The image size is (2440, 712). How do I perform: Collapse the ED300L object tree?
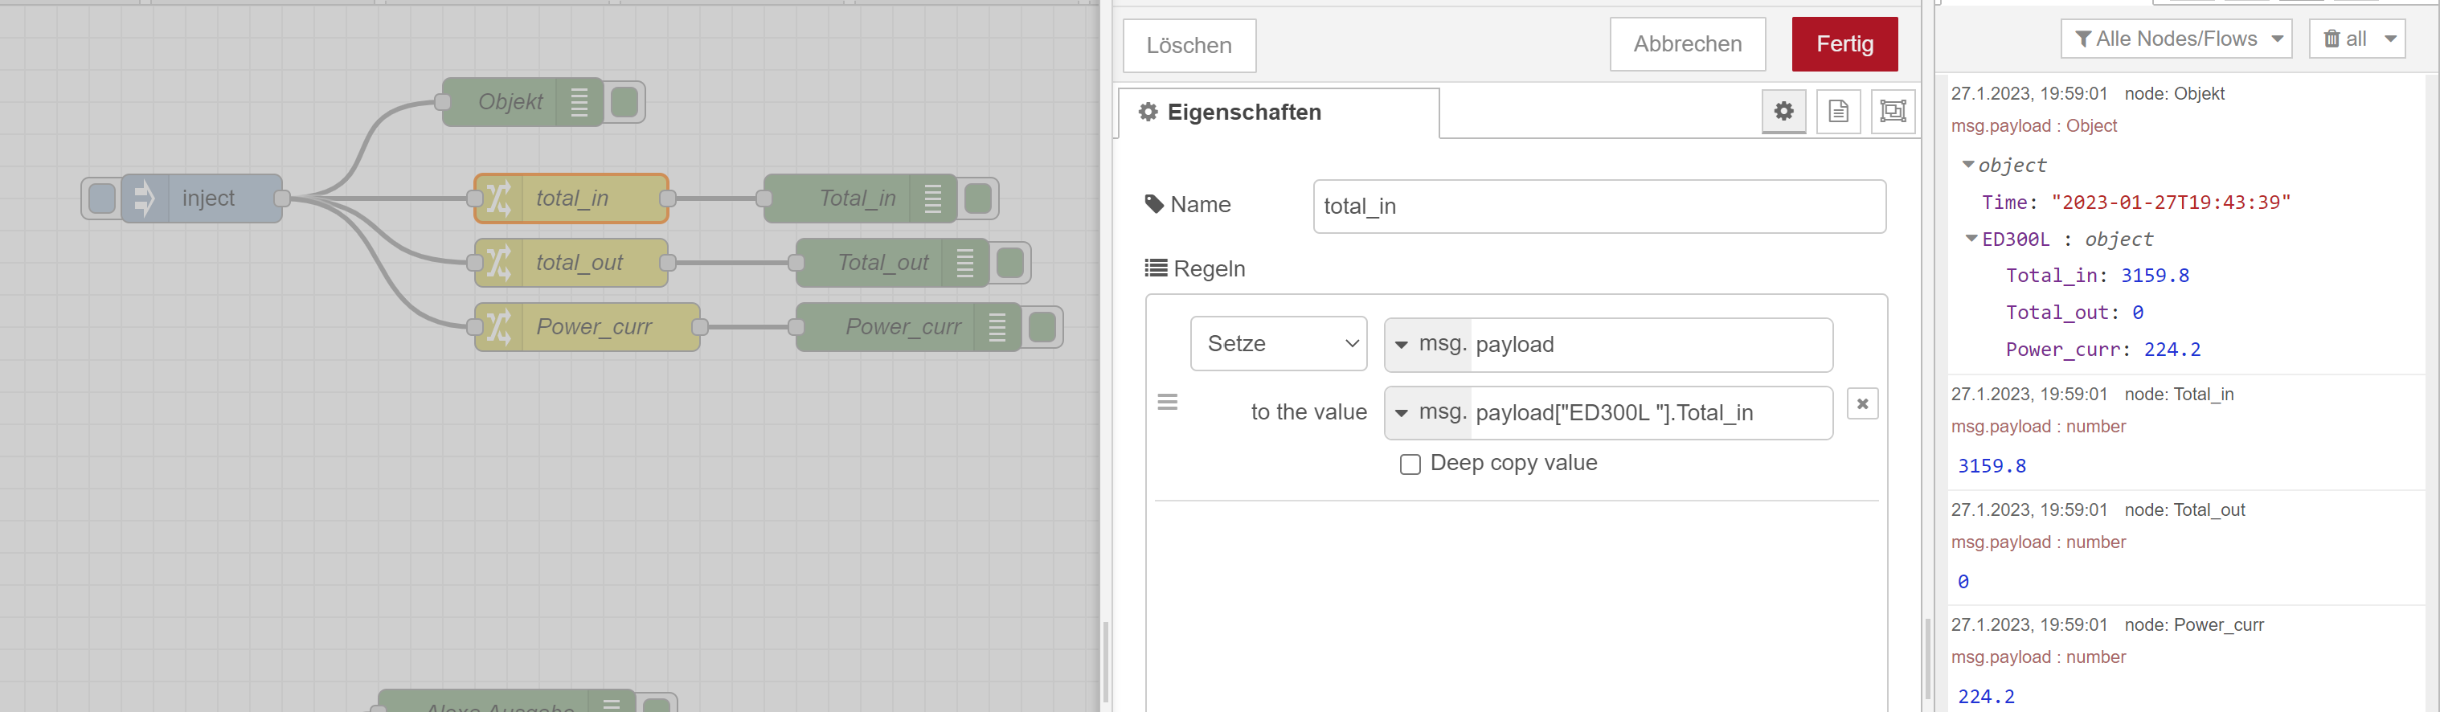[1971, 239]
